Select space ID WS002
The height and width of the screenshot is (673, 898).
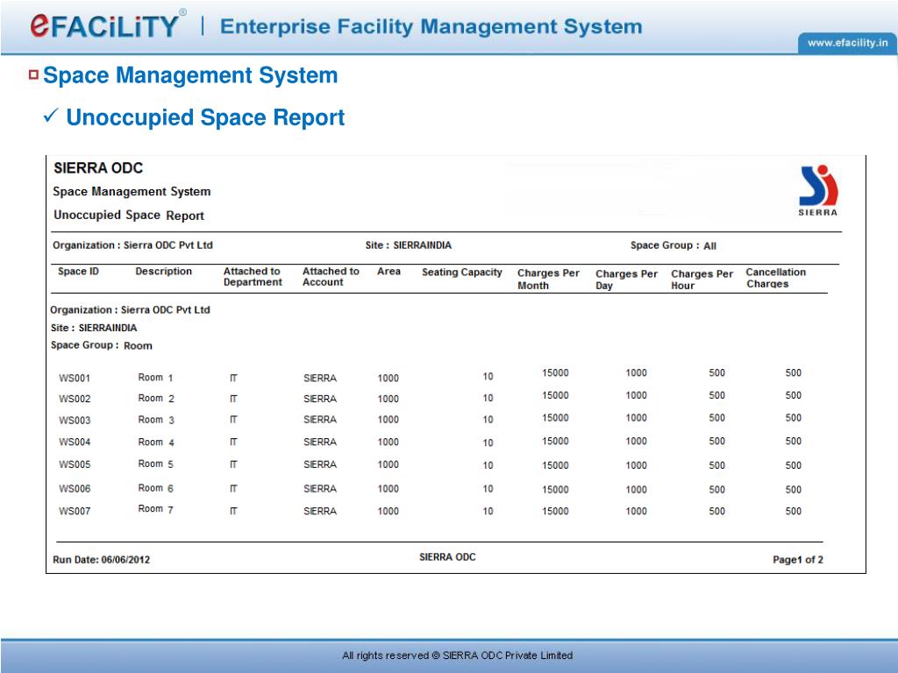(x=75, y=399)
